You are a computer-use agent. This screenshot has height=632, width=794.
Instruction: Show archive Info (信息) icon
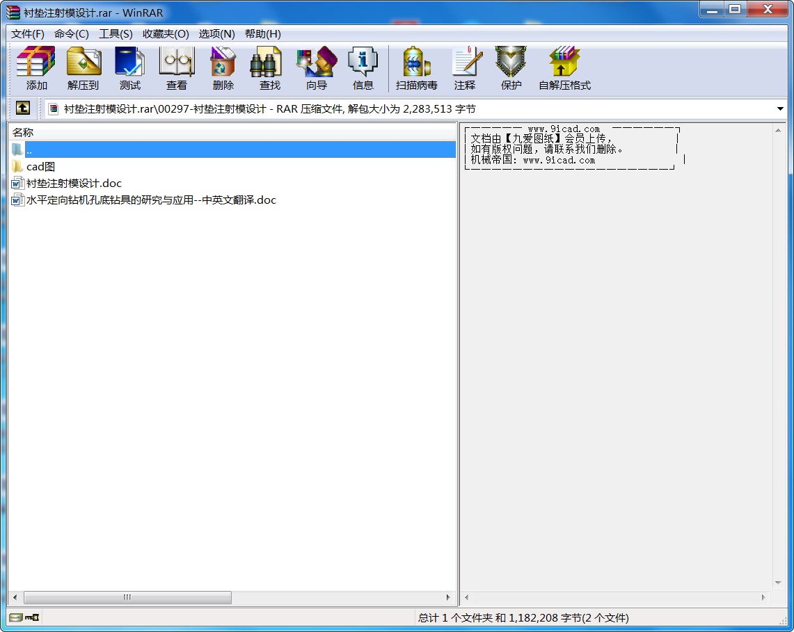click(x=363, y=68)
